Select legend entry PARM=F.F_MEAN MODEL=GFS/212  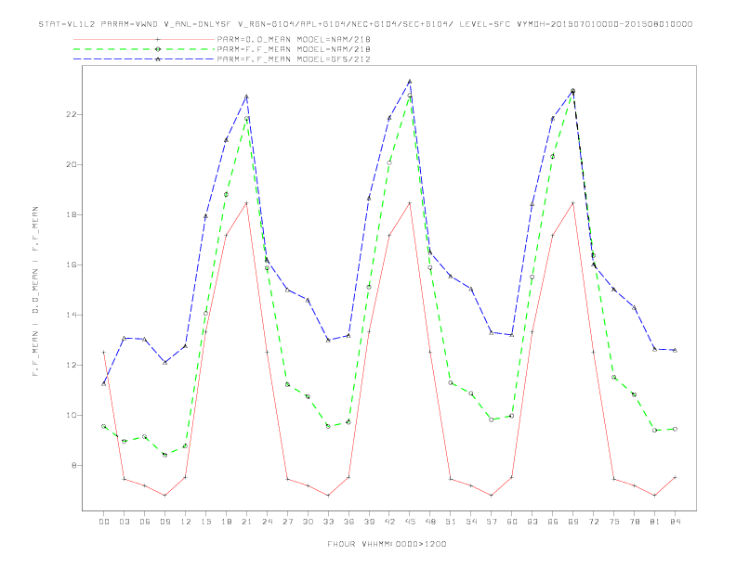(294, 59)
